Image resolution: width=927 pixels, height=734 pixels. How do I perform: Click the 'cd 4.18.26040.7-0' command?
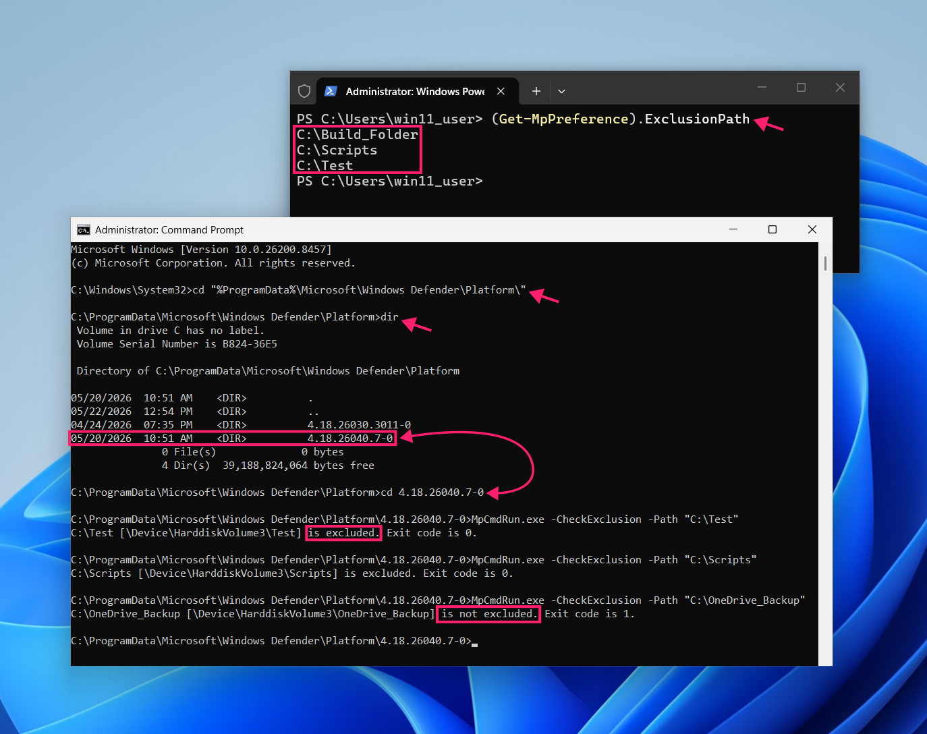[x=432, y=492]
